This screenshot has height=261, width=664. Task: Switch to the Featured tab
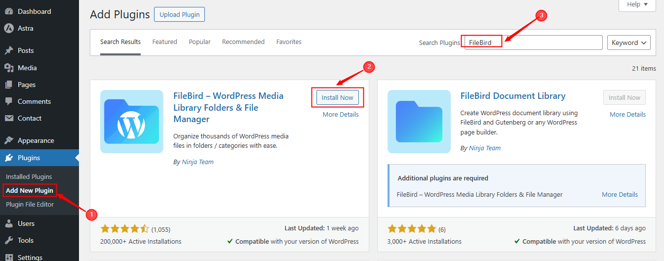(164, 42)
